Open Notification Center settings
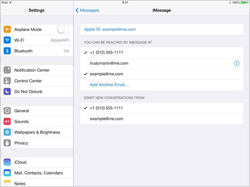 coord(37,70)
